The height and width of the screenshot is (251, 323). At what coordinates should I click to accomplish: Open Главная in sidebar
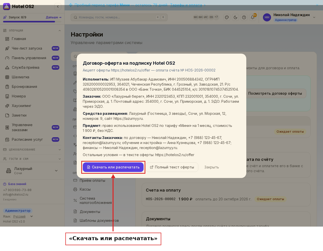click(32, 39)
